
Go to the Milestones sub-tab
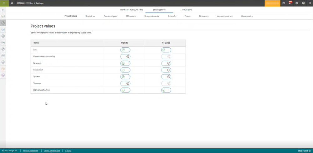131,16
